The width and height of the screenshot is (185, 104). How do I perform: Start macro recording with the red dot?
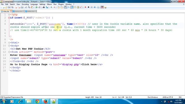85,7
